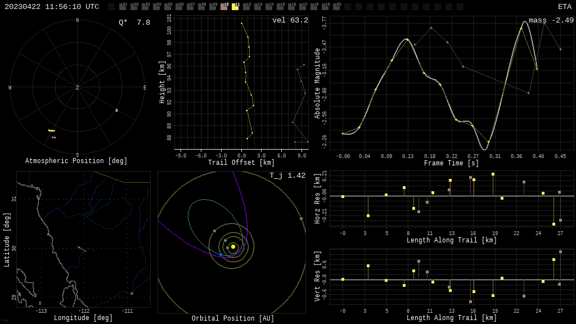The width and height of the screenshot is (576, 324).
Task: Select station indicator box 12
Action: [246, 7]
